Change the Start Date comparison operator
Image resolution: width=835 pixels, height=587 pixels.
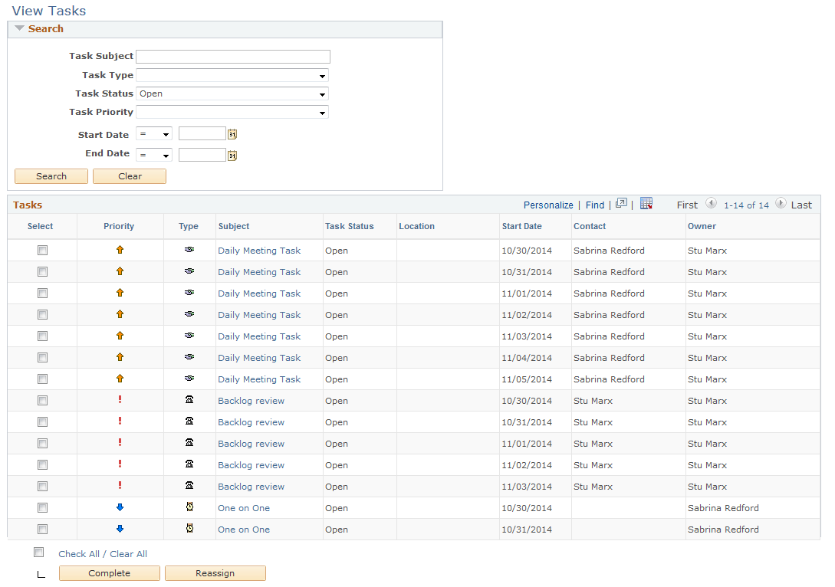coord(154,133)
